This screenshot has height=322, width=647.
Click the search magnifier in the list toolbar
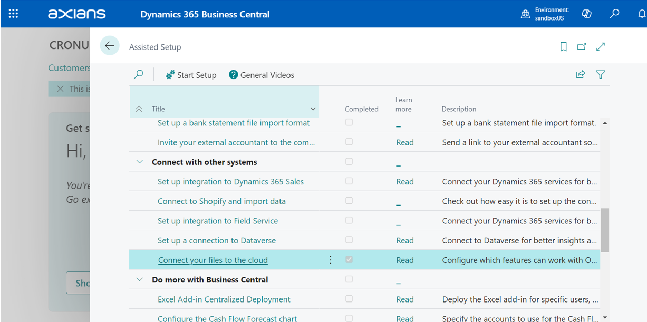coord(139,75)
